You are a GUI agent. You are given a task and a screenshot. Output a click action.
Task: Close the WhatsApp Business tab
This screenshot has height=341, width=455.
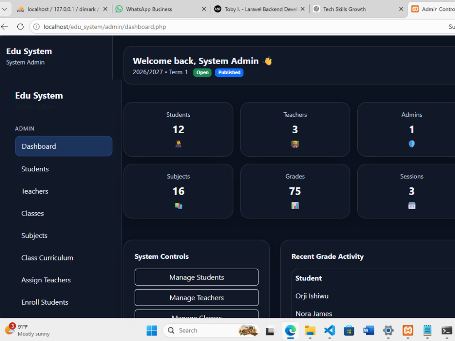pos(204,9)
